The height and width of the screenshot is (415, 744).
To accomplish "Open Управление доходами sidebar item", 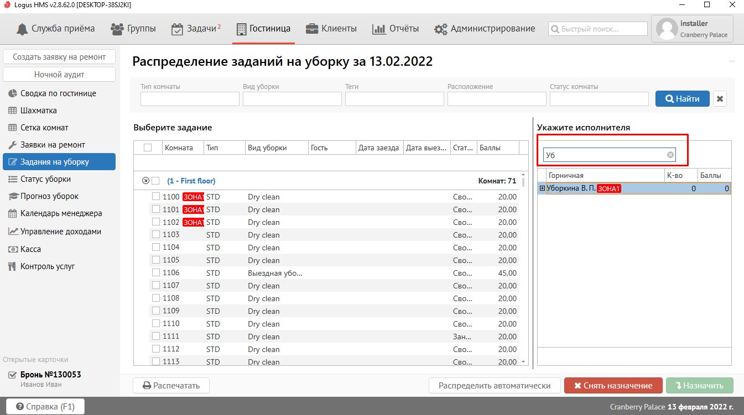I will [x=60, y=232].
